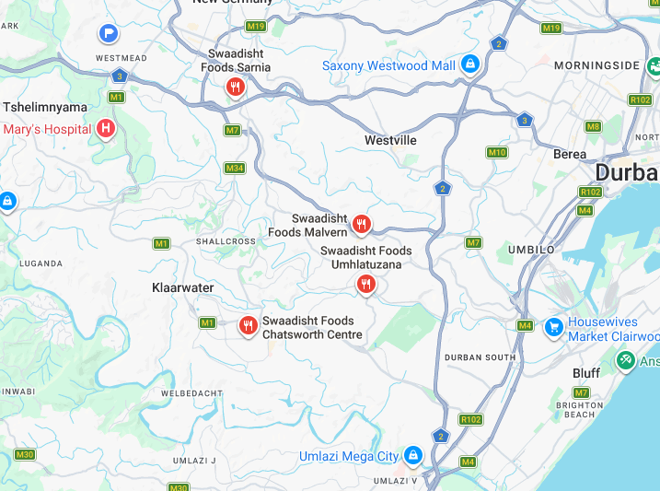The image size is (660, 491).
Task: Click the M34 road shield
Action: pos(235,168)
